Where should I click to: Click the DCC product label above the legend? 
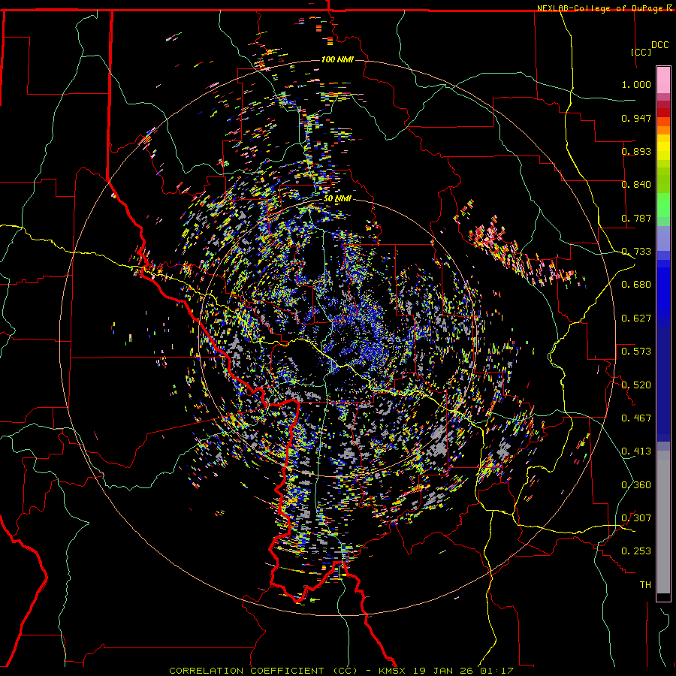pos(660,45)
